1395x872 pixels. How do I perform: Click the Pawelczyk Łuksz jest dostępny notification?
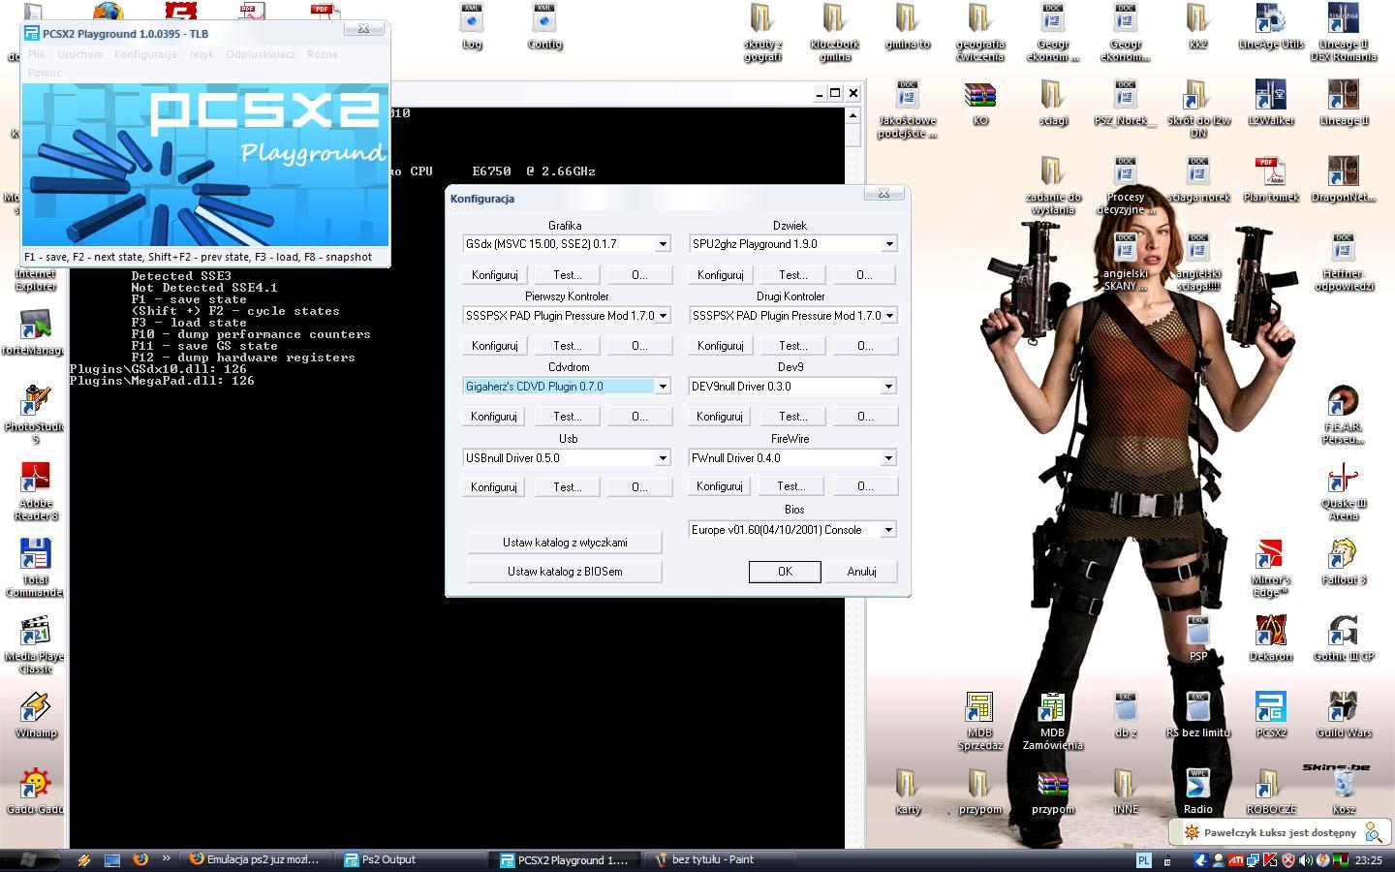(x=1280, y=832)
